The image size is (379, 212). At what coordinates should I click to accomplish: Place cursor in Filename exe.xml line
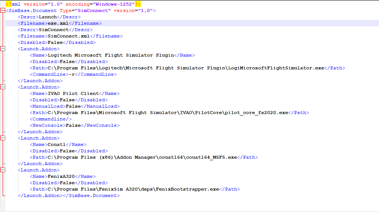(60, 23)
